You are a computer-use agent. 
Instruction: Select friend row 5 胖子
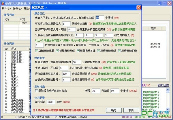coord(17,64)
